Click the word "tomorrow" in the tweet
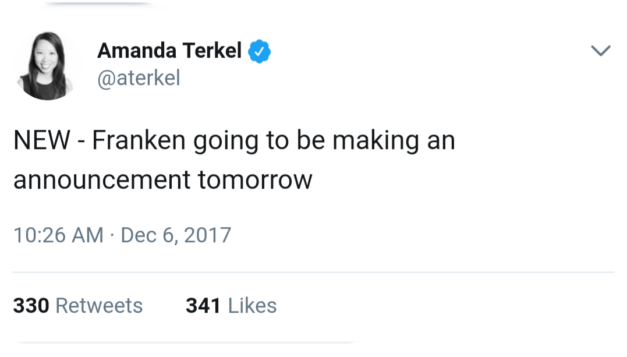This screenshot has height=357, width=627. [x=255, y=181]
